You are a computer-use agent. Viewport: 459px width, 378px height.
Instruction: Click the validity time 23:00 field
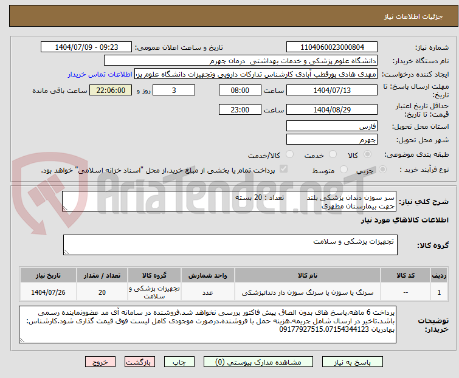point(240,110)
